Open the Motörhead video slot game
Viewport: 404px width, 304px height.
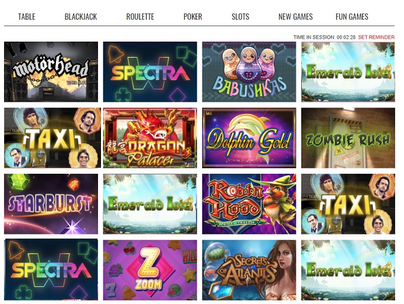click(51, 72)
